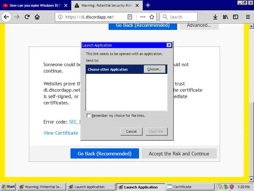Screen dimensions: 254x191
Task: Click Accept the Risk and Continue
Action: pyautogui.click(x=179, y=153)
